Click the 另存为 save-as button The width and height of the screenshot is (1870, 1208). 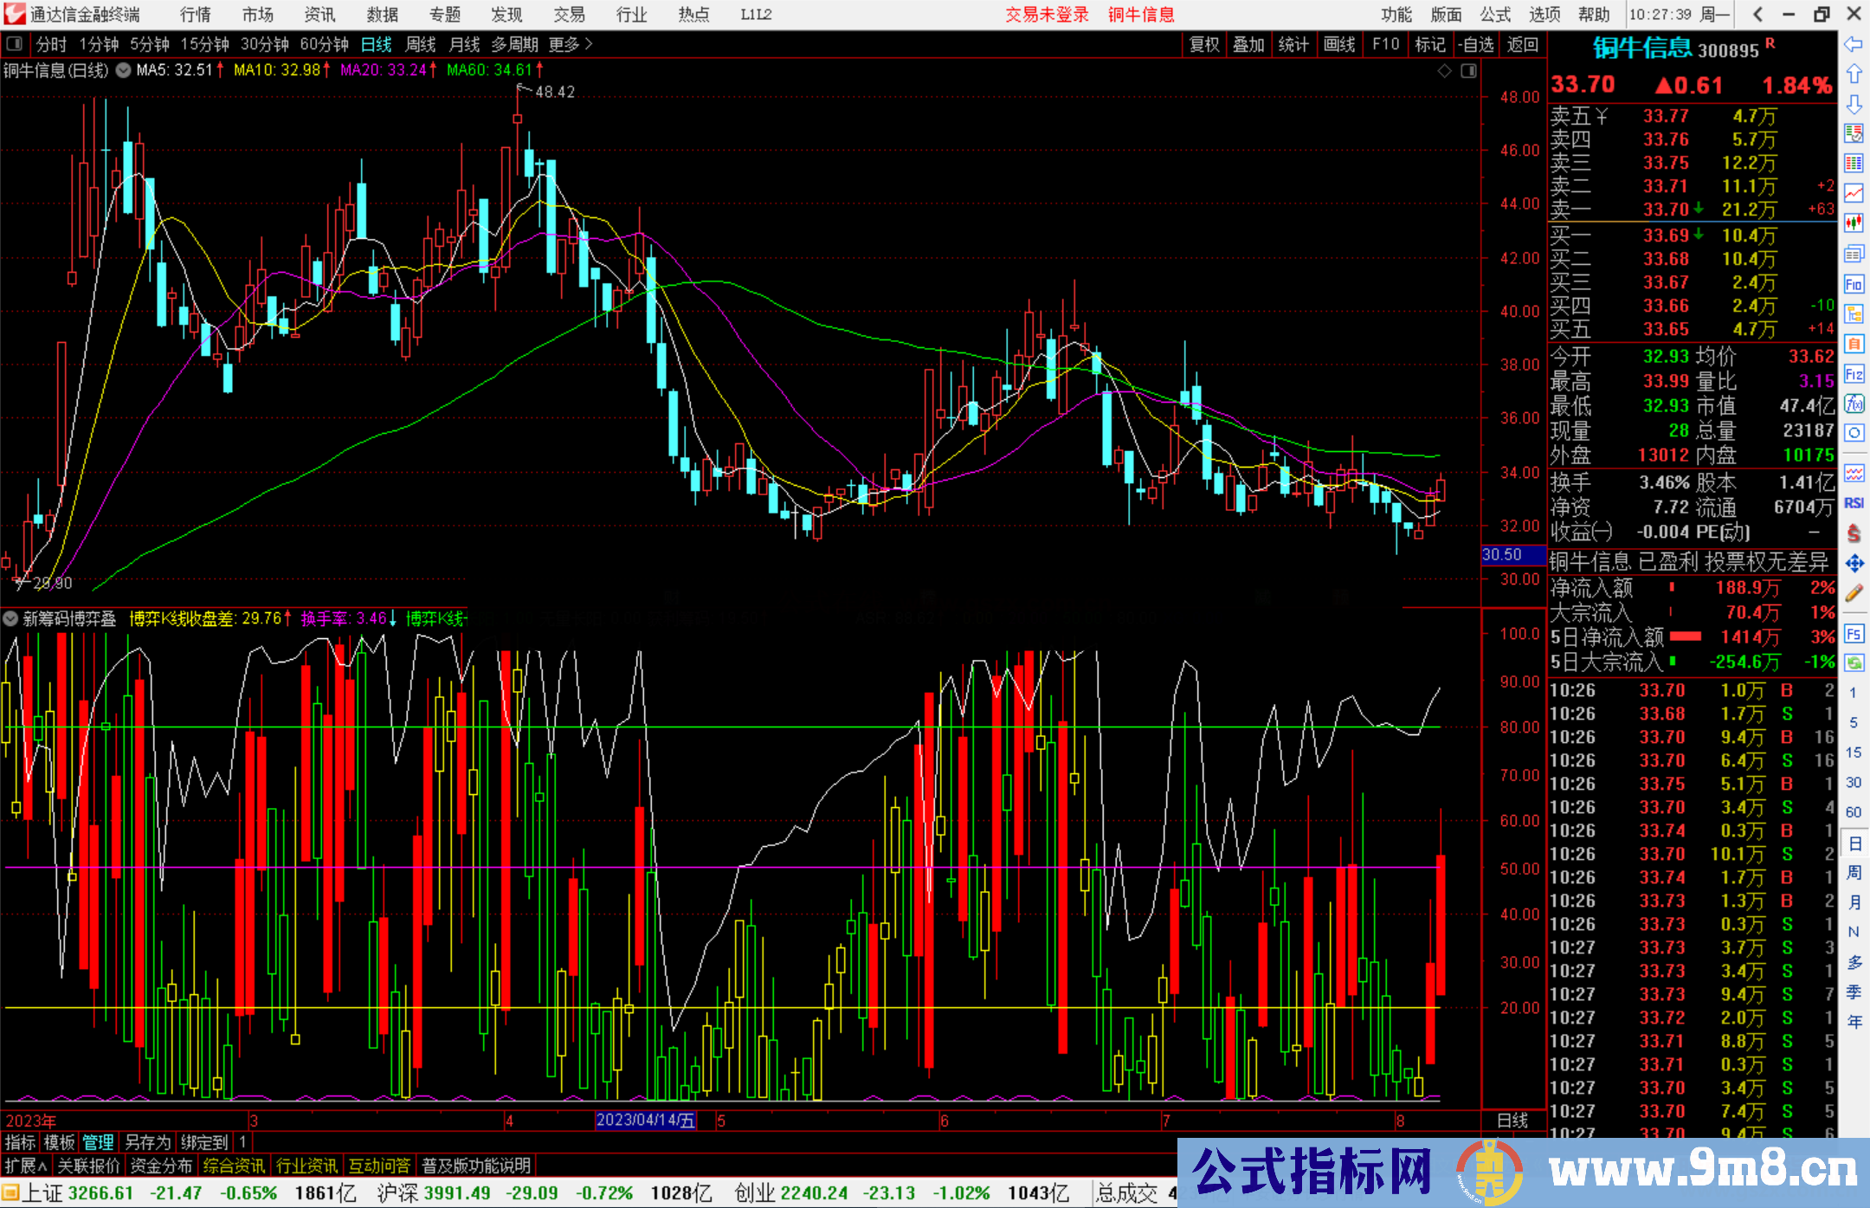point(147,1142)
